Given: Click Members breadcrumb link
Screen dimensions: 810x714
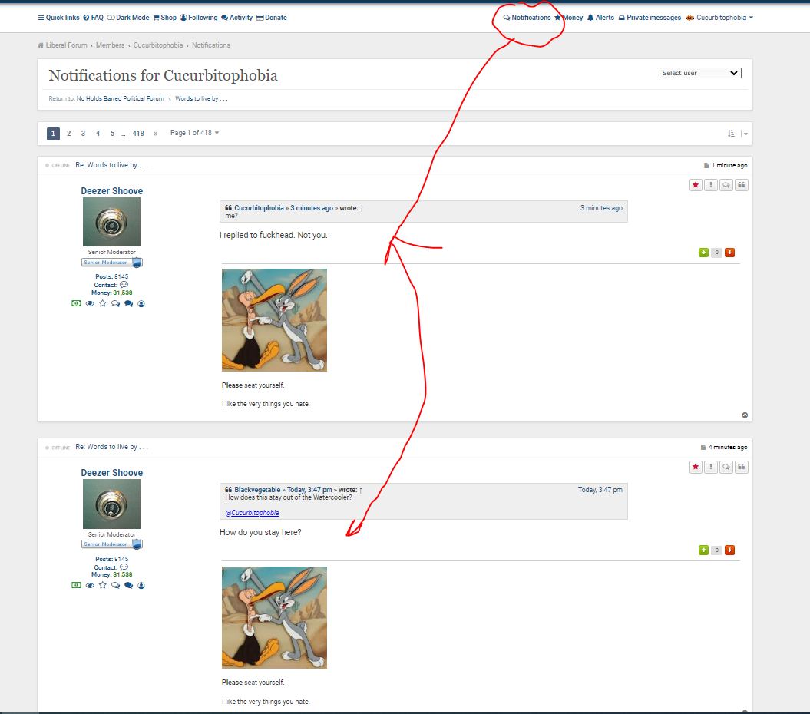Looking at the screenshot, I should pyautogui.click(x=110, y=45).
